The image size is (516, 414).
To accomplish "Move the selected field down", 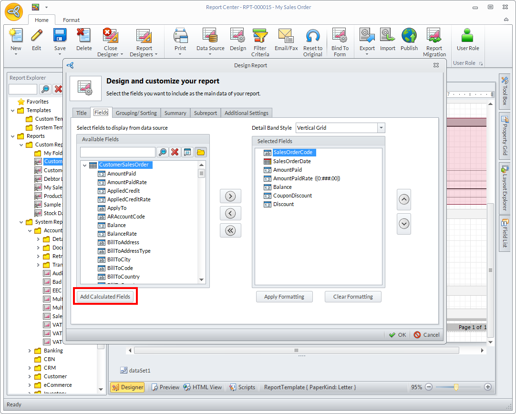I will (404, 223).
